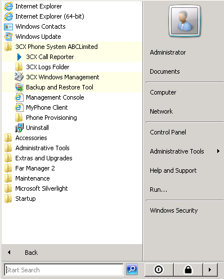The image size is (224, 279).
Task: Click the search magnifier button
Action: pos(132,269)
